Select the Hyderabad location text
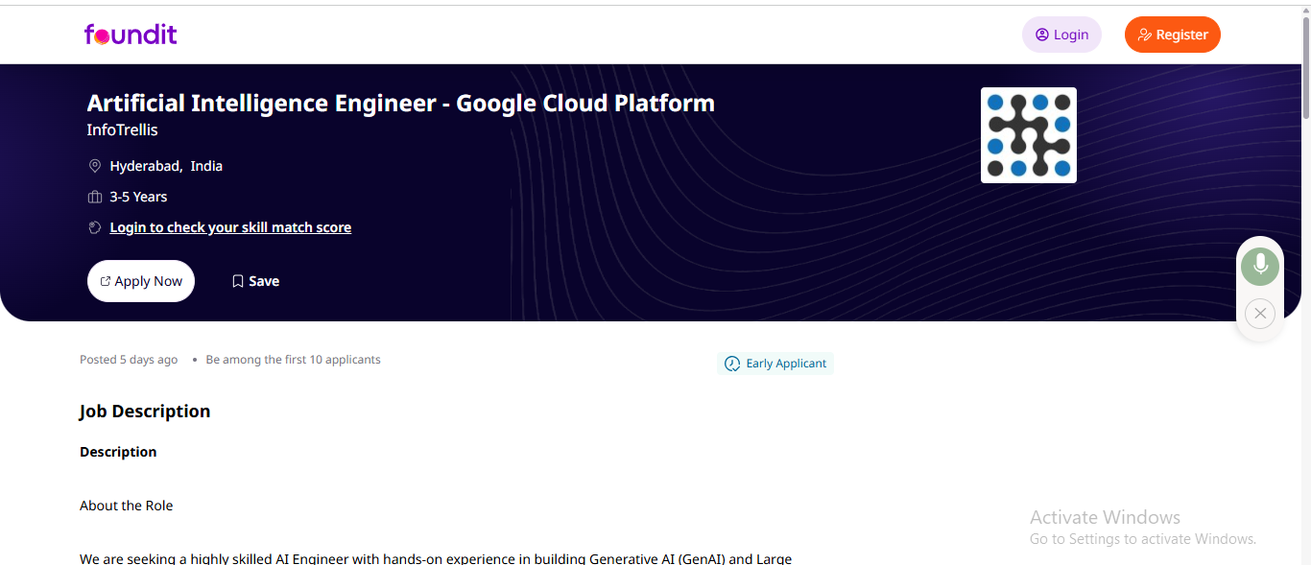Viewport: 1311px width, 565px height. coord(145,166)
